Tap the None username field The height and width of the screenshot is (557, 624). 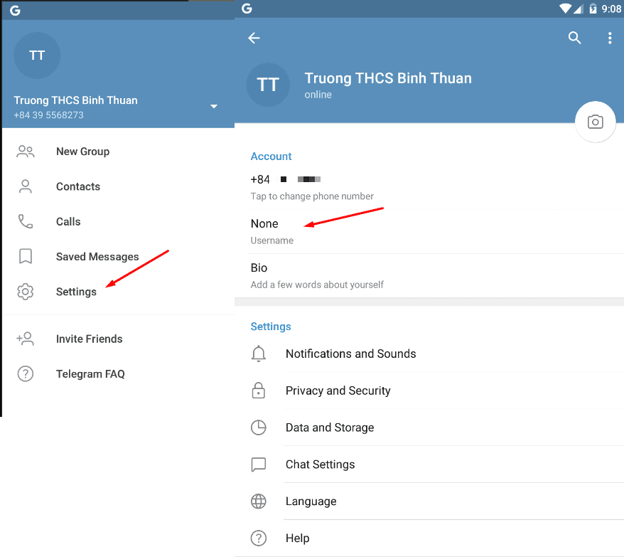coord(429,231)
